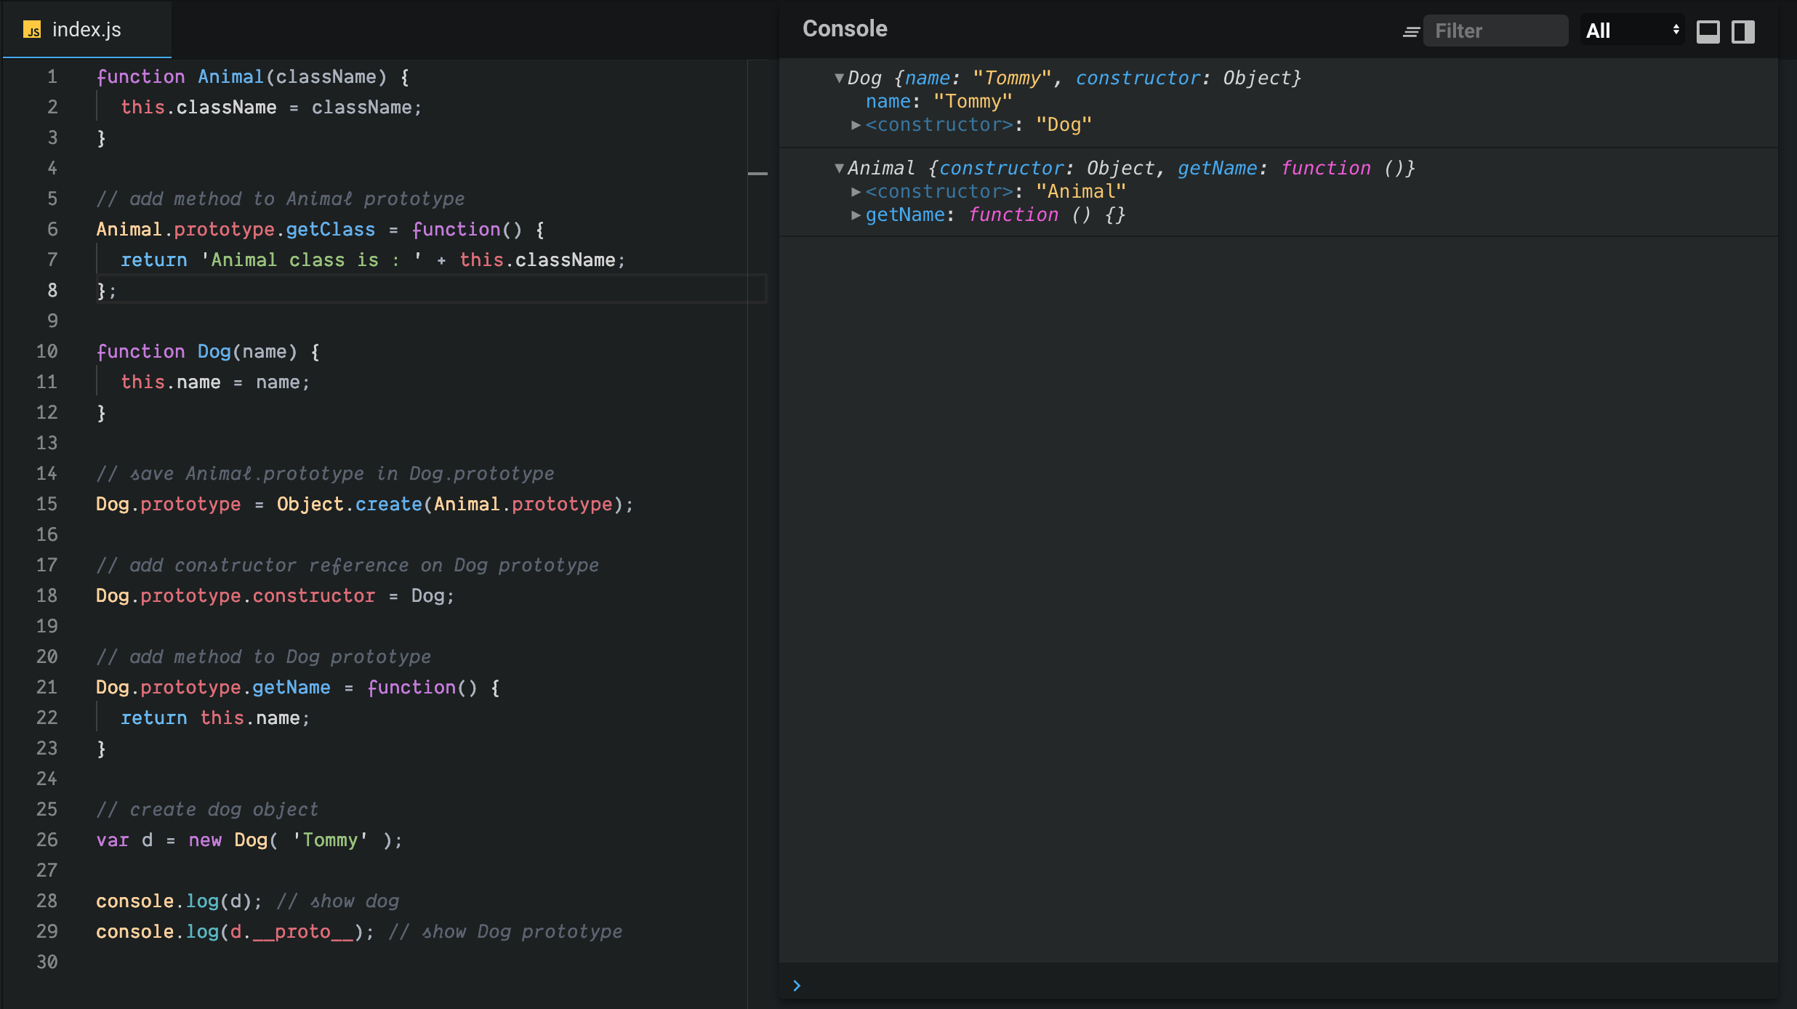
Task: Click the Console panel title
Action: pyautogui.click(x=845, y=28)
